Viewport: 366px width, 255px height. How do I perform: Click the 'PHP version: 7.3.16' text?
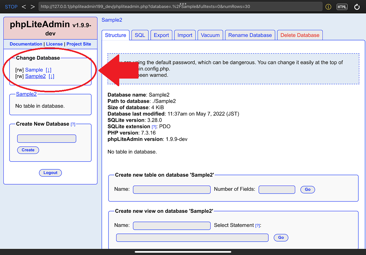pyautogui.click(x=132, y=133)
